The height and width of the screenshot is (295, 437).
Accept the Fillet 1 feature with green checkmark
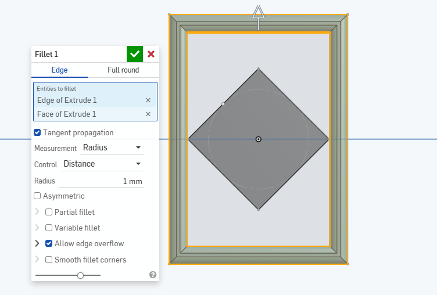pos(135,54)
